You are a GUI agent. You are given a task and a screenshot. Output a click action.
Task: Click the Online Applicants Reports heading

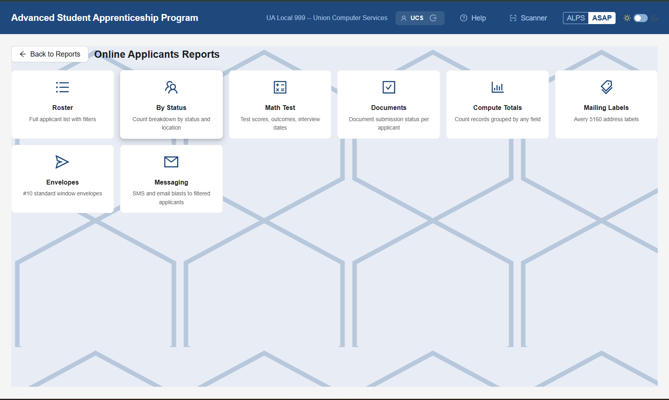157,54
